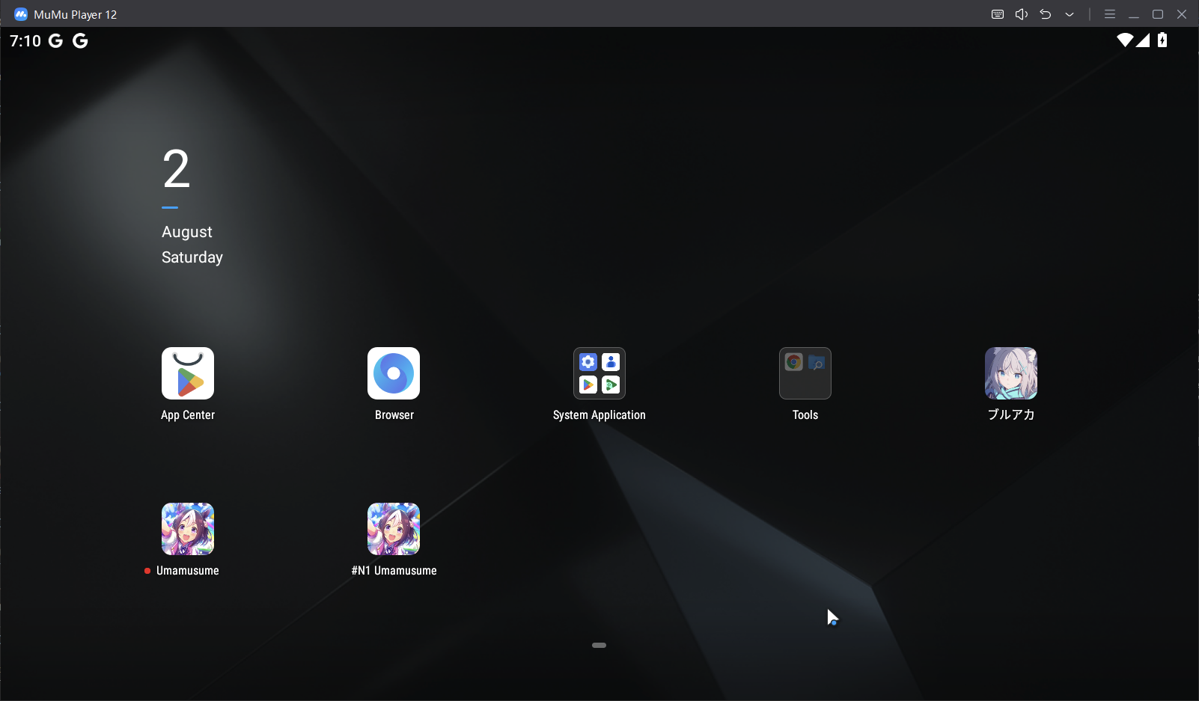This screenshot has height=701, width=1199.
Task: Close the MuMu Player window
Action: click(1182, 14)
